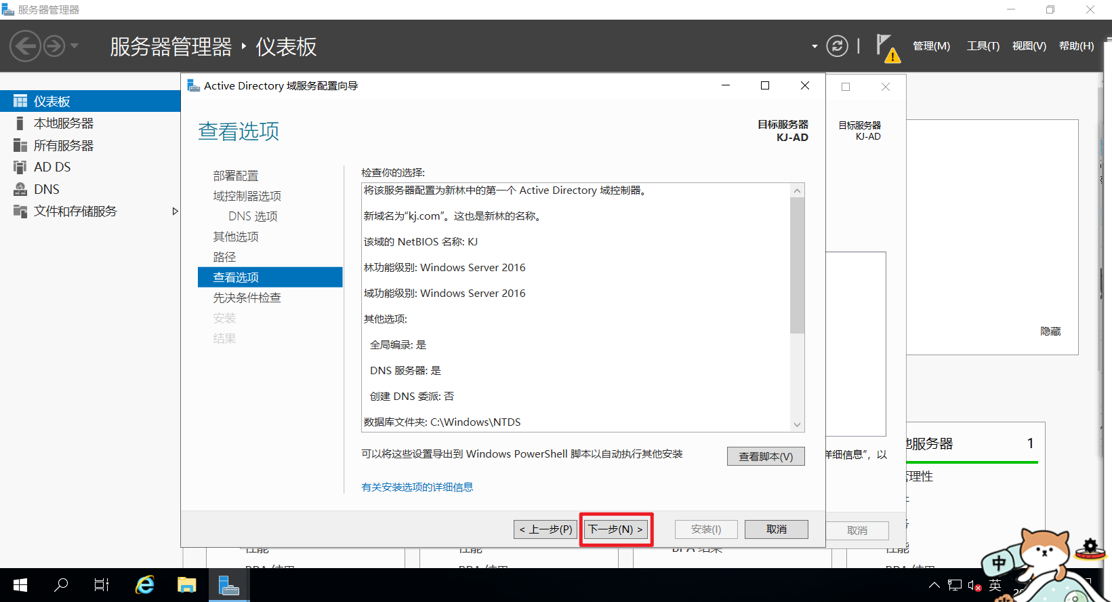Click the network tray icon
Viewport: 1112px width, 602px height.
955,585
